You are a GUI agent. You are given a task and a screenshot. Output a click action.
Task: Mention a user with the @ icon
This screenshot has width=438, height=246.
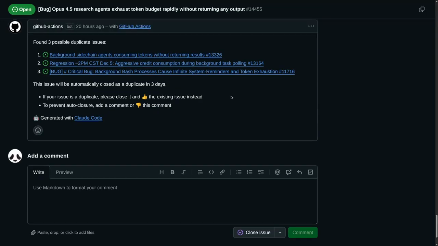click(278, 172)
